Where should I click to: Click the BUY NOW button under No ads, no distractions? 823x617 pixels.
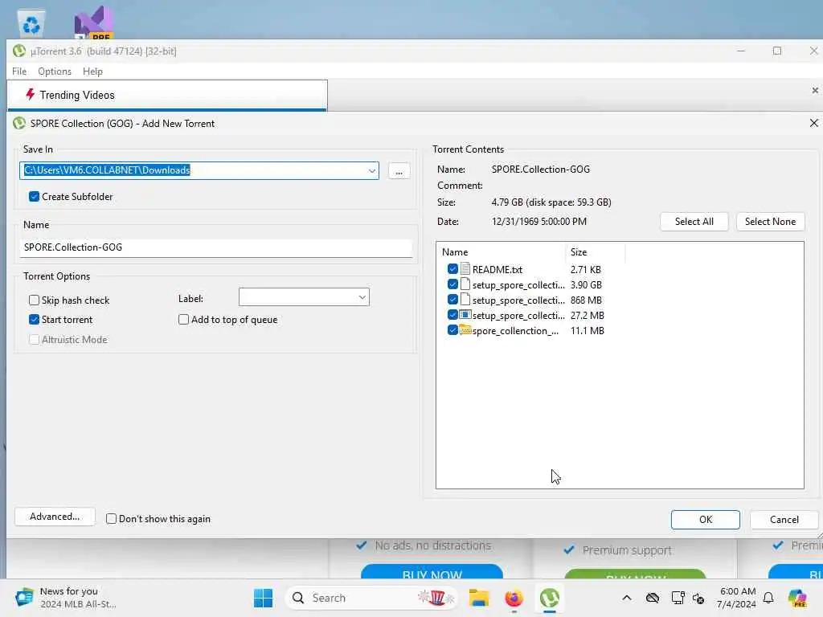[x=432, y=572]
